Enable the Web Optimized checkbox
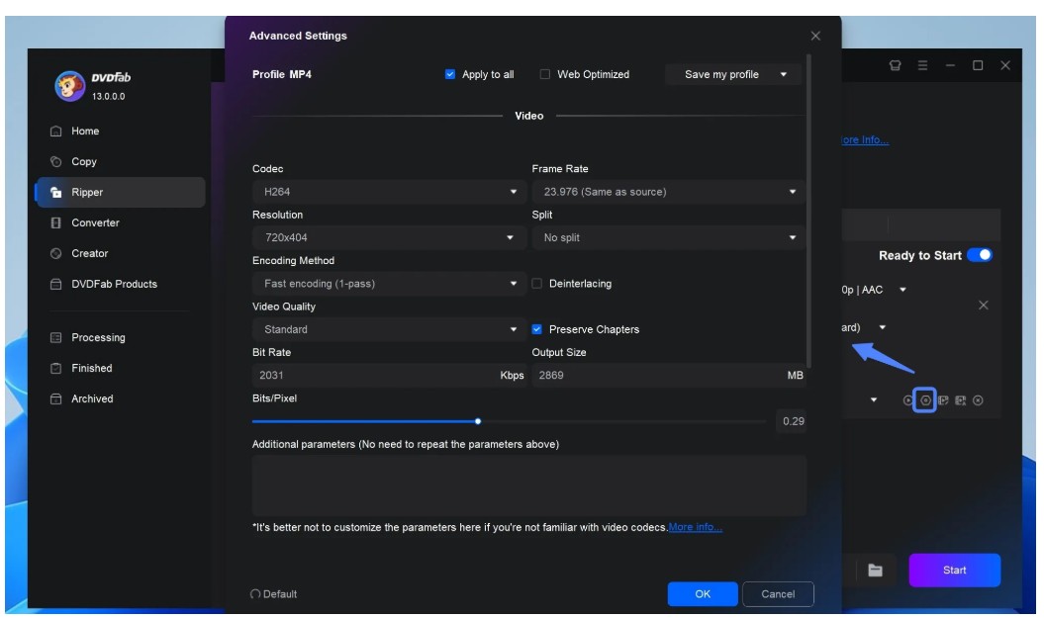This screenshot has width=1044, height=618. [544, 74]
